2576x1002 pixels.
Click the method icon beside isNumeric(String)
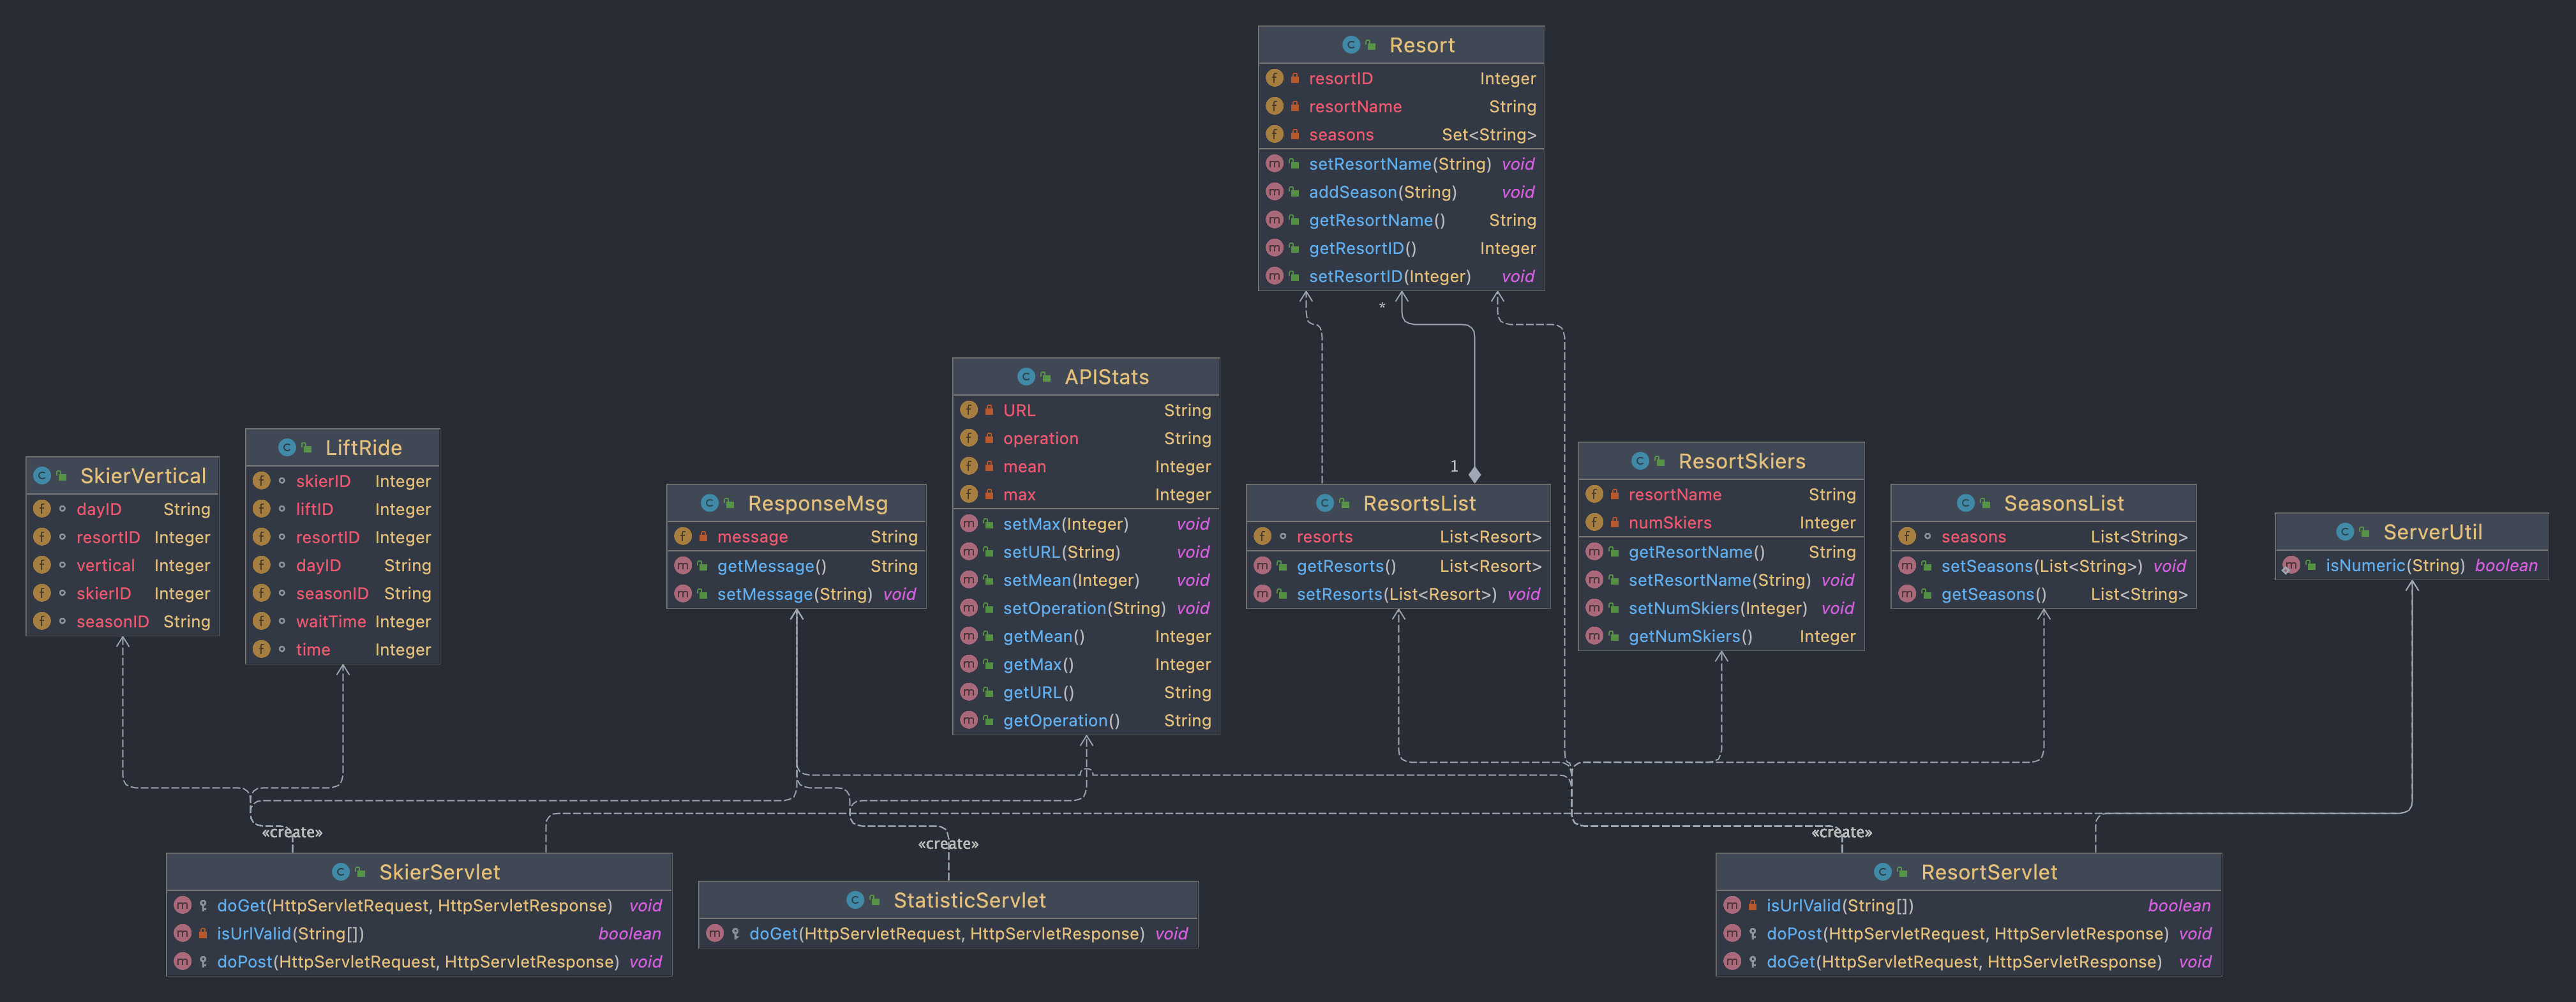pyautogui.click(x=2291, y=565)
